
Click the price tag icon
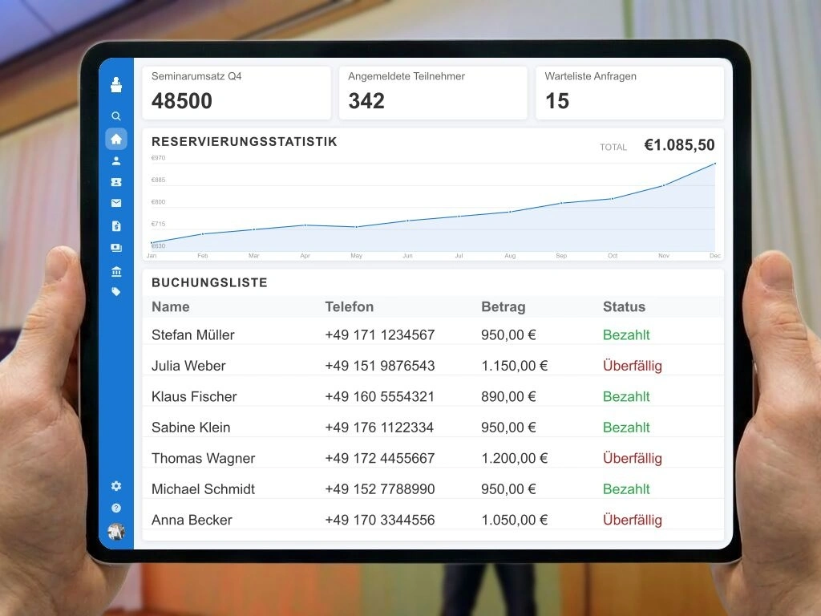tap(116, 292)
